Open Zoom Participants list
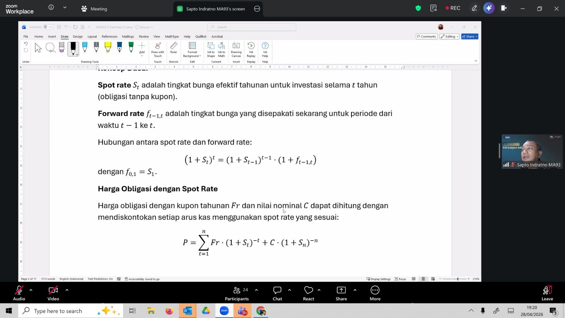 [x=237, y=293]
